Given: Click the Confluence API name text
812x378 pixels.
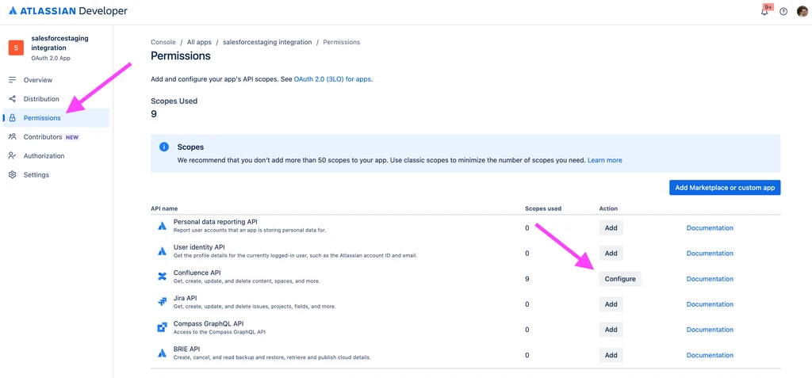Looking at the screenshot, I should pyautogui.click(x=197, y=273).
